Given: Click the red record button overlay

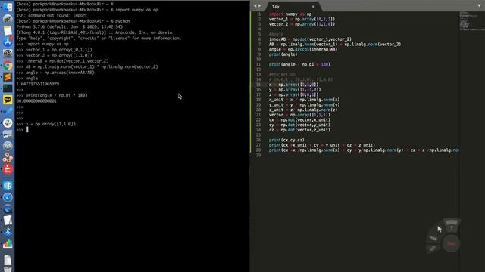Looking at the screenshot, I should click(451, 243).
